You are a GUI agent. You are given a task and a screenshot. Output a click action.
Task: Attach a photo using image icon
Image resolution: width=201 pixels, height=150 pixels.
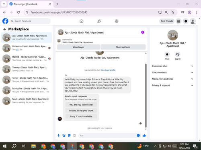pyautogui.click(x=64, y=136)
